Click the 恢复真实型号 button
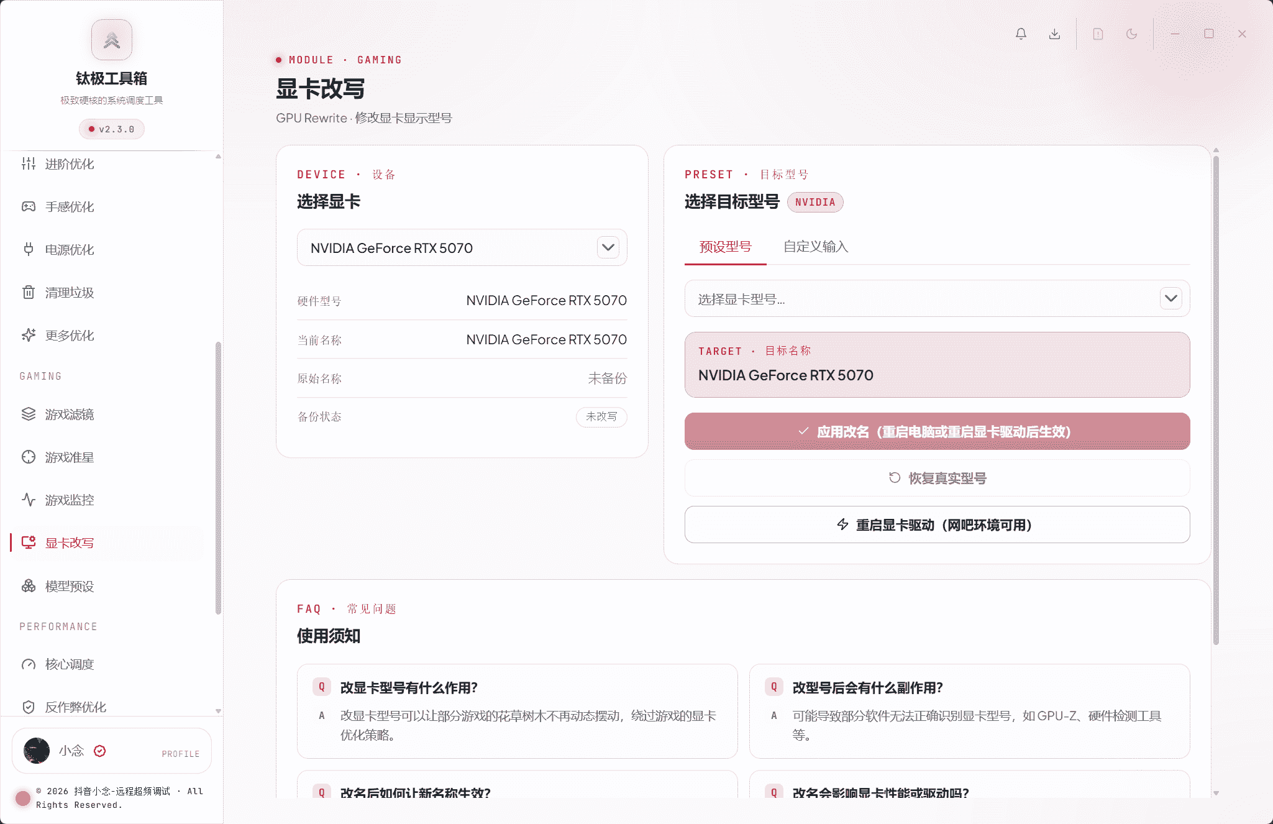Image resolution: width=1273 pixels, height=824 pixels. pyautogui.click(x=937, y=478)
